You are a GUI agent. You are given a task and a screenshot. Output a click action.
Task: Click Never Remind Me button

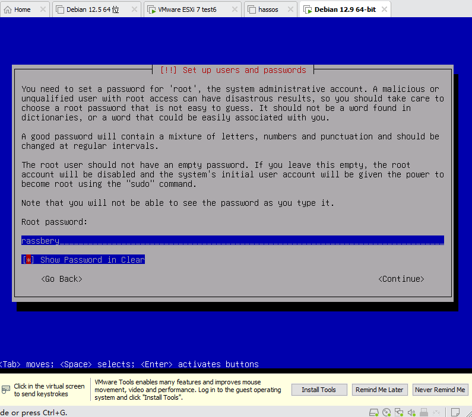point(440,390)
